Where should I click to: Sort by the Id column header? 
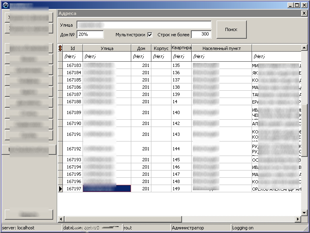(x=72, y=48)
